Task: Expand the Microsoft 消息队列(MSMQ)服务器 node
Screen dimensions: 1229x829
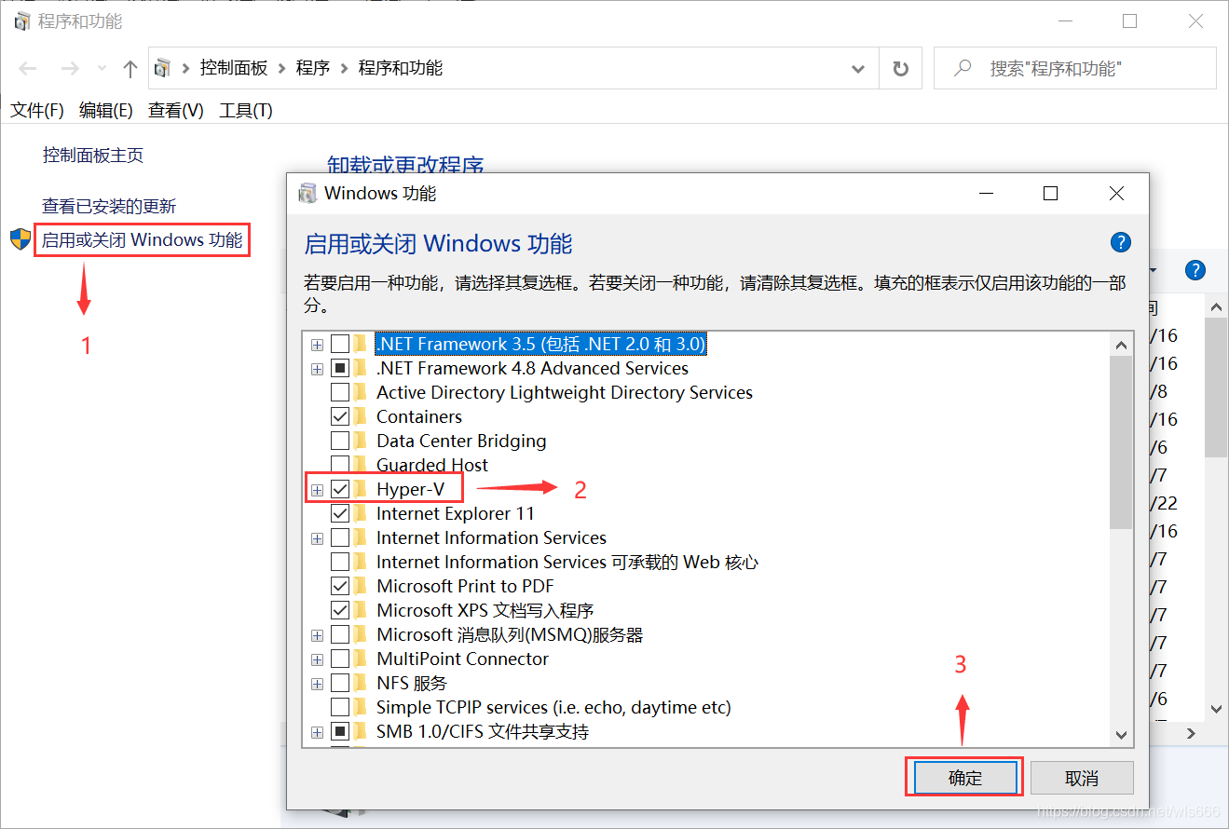Action: (x=318, y=635)
